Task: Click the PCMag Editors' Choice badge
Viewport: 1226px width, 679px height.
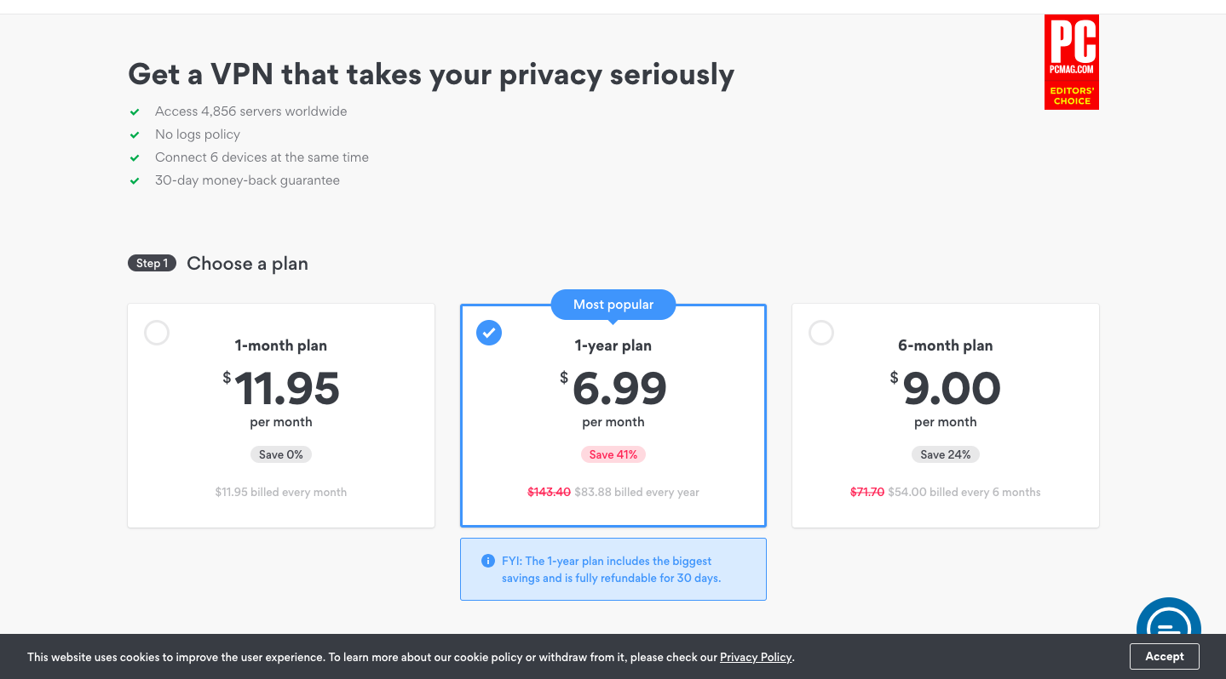Action: tap(1072, 62)
